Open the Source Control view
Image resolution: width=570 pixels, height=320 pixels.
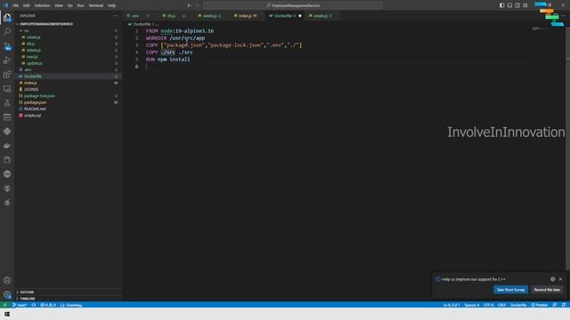pos(7,46)
